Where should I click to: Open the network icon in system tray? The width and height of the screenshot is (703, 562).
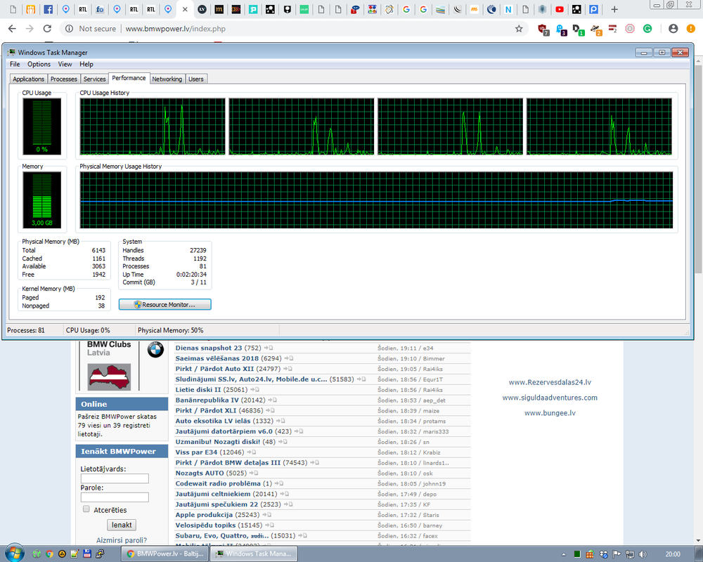pos(630,554)
